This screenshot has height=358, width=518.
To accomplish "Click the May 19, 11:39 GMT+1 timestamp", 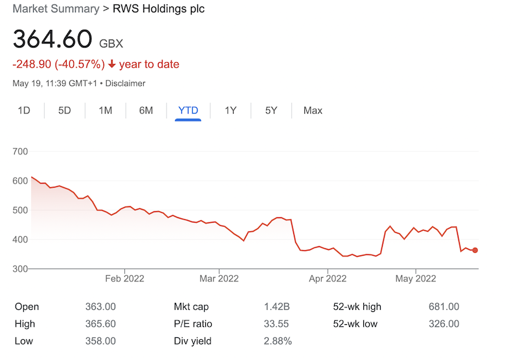I will pos(55,84).
